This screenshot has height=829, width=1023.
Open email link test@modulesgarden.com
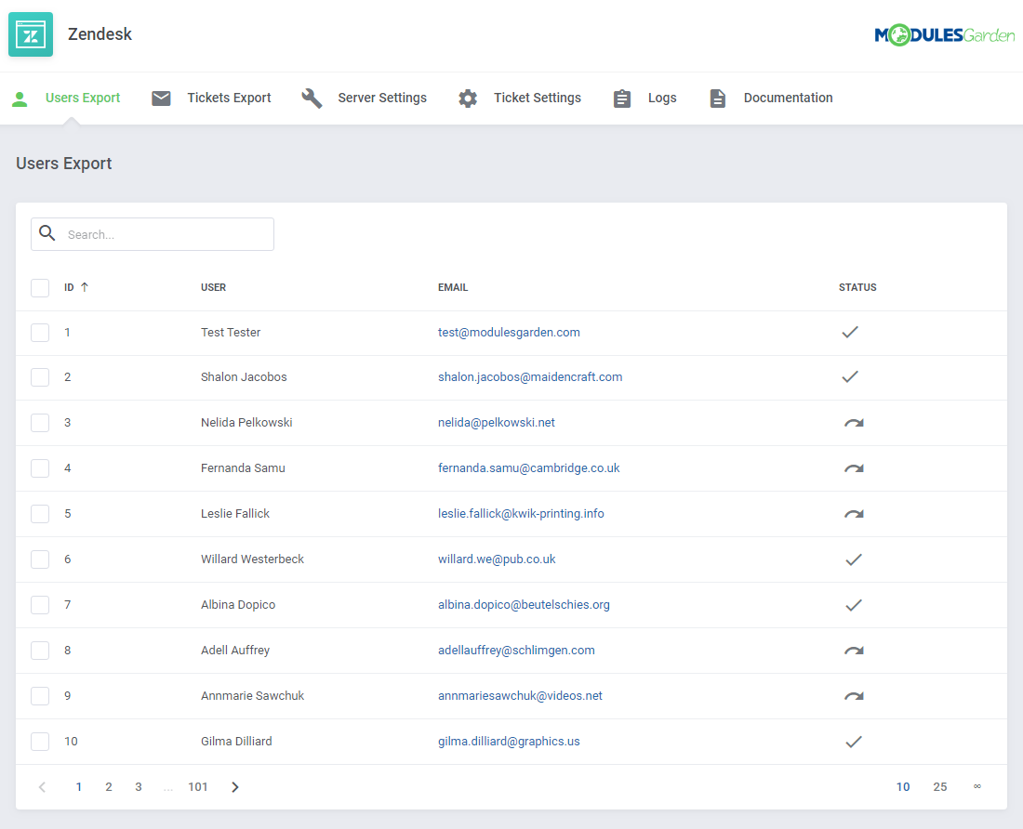(509, 332)
